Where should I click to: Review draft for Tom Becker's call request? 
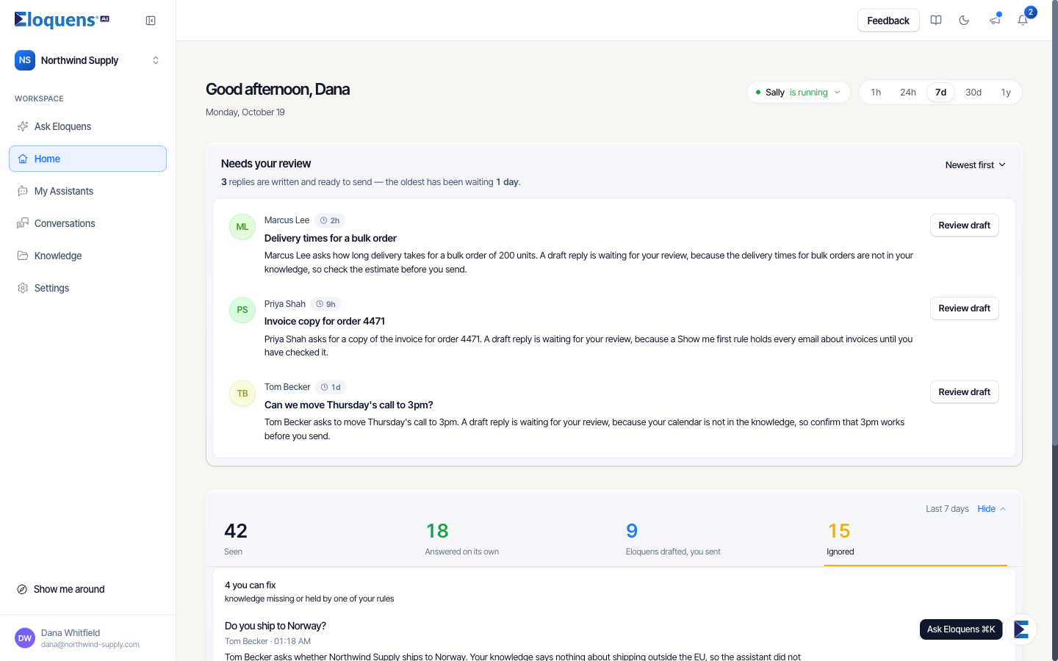964,392
